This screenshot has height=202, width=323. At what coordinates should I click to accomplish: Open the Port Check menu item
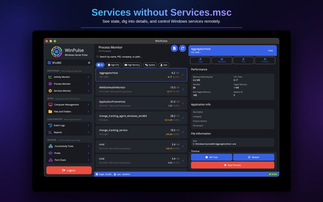(69, 160)
